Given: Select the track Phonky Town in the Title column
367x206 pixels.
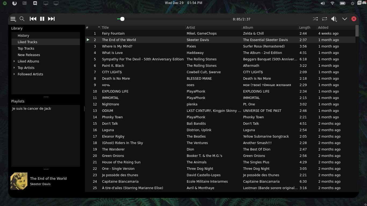Looking at the screenshot, I should (x=112, y=117).
